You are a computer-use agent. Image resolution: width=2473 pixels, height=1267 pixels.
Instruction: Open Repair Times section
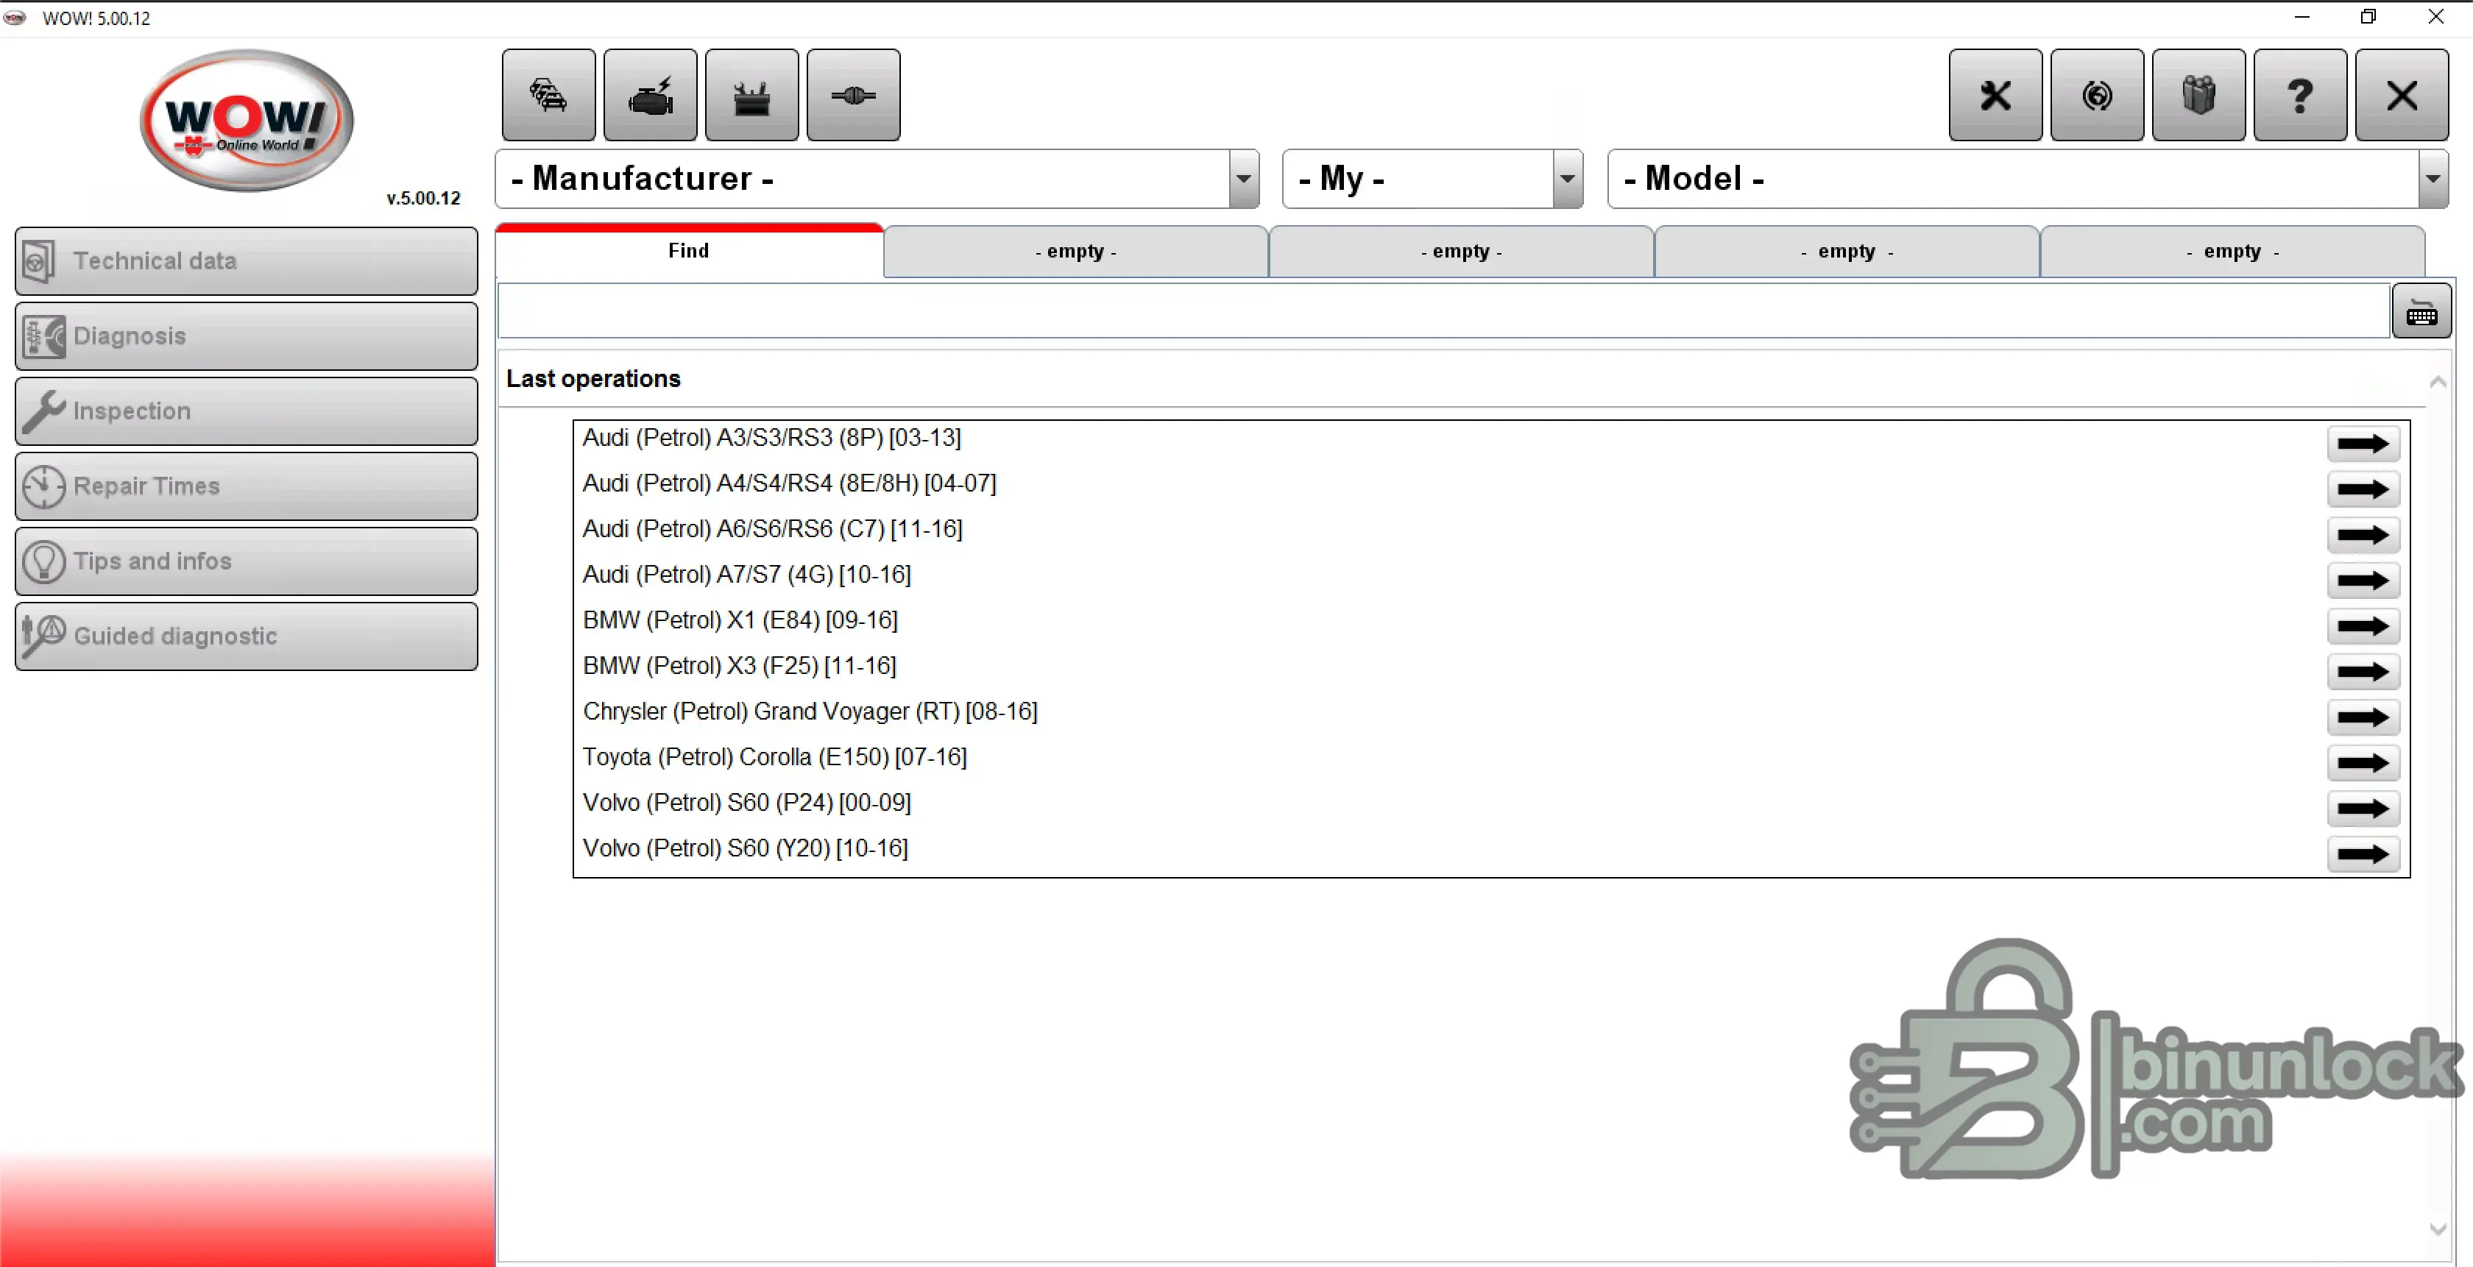coord(247,486)
